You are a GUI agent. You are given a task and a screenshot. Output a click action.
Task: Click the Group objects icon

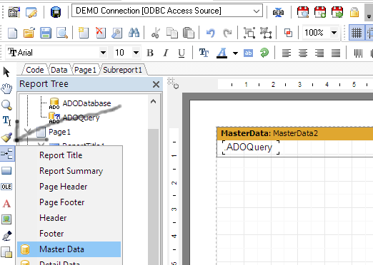249,33
